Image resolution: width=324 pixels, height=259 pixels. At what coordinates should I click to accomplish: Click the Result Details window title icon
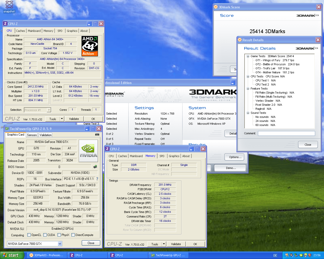tap(240, 40)
